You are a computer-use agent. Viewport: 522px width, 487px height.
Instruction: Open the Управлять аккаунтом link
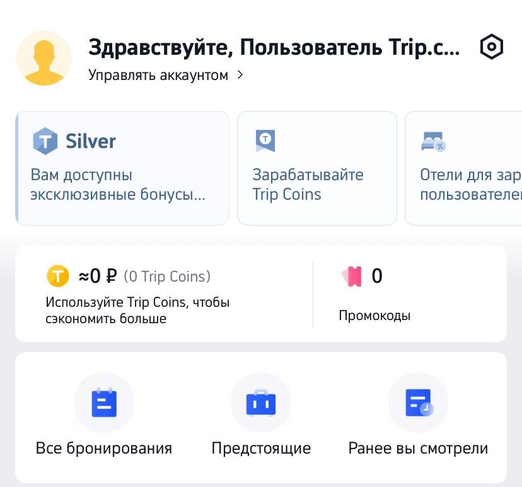click(159, 74)
